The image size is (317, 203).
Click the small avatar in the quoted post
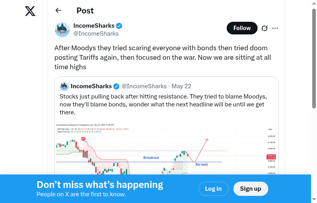64,86
